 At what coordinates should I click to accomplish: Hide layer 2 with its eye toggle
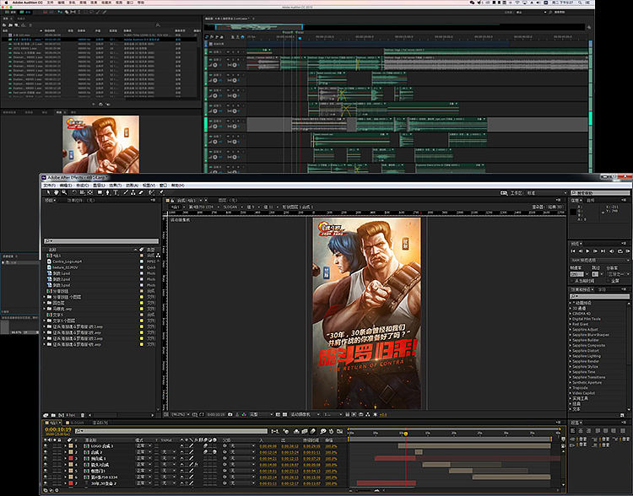tap(45, 452)
